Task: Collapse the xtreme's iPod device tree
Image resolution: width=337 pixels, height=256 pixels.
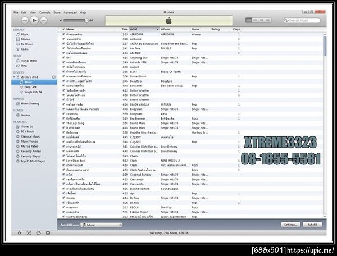Action: pos(14,77)
